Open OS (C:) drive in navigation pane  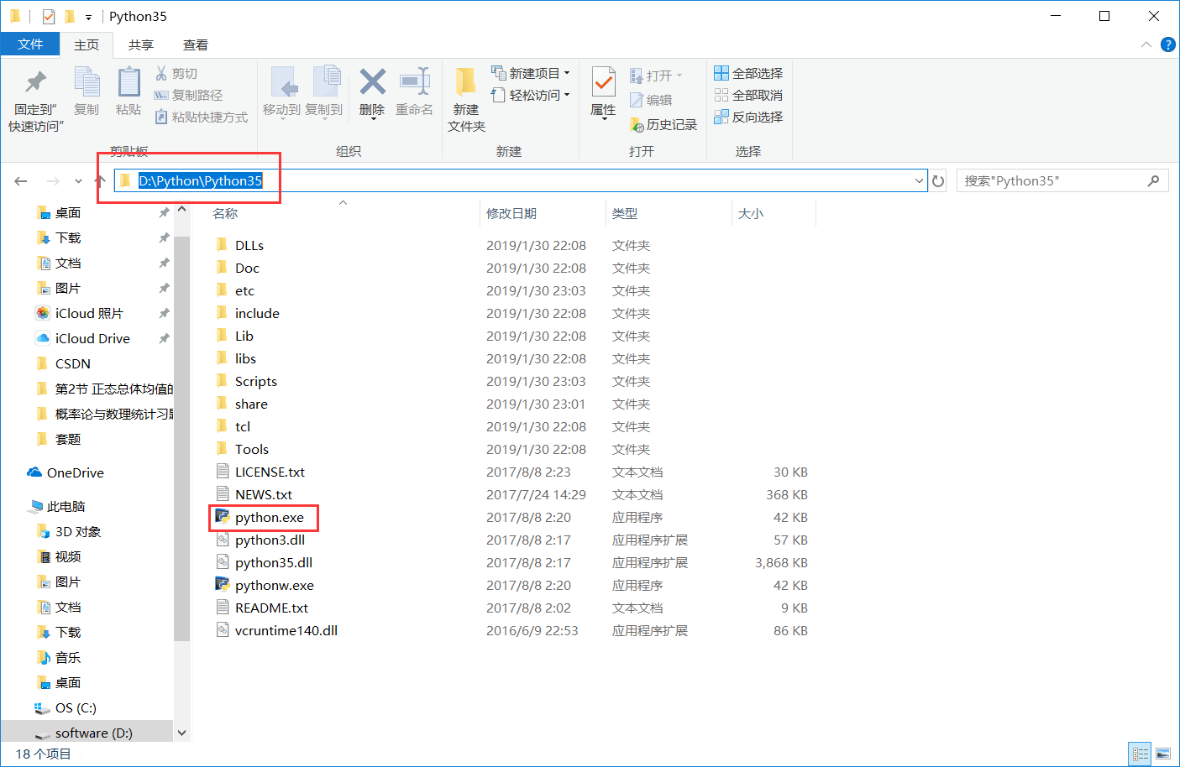coord(76,707)
